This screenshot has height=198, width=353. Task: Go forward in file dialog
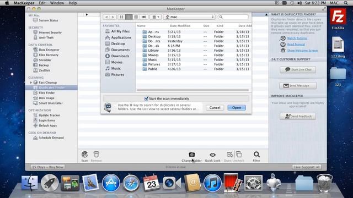pyautogui.click(x=113, y=17)
